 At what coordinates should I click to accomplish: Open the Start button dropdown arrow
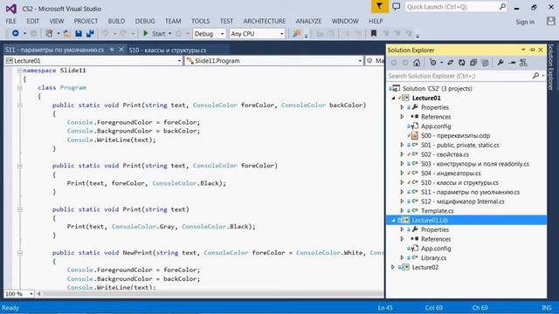coord(169,33)
